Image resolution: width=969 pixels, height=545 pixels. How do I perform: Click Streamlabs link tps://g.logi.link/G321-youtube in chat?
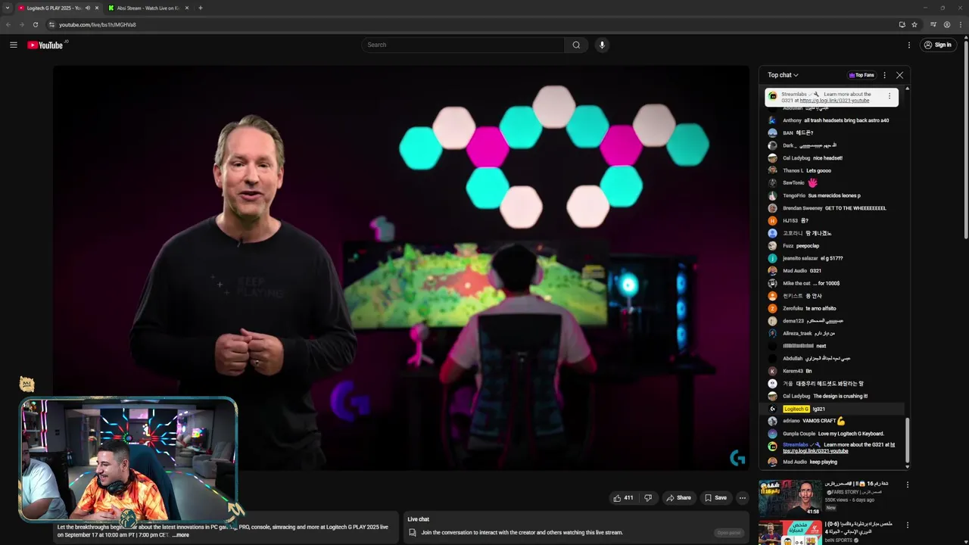point(815,451)
